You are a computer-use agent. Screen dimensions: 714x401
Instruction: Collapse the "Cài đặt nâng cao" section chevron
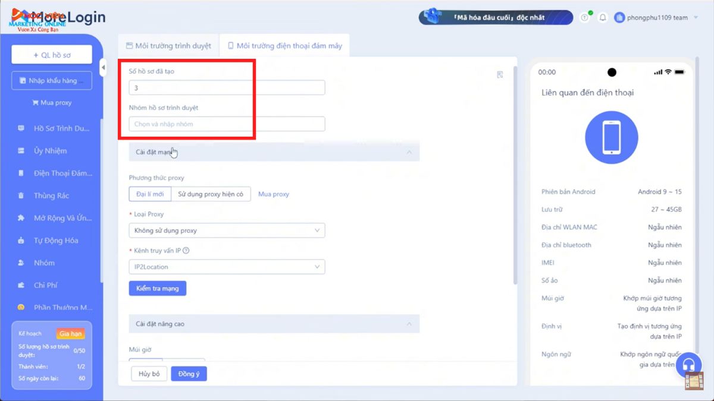409,324
